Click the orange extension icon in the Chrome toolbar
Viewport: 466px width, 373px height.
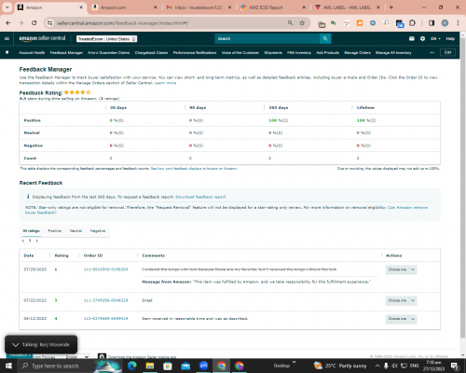[360, 23]
